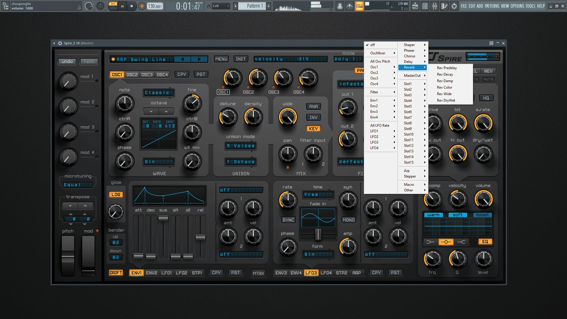
Task: Select the low shelf EQ shape icon
Action: 431,242
